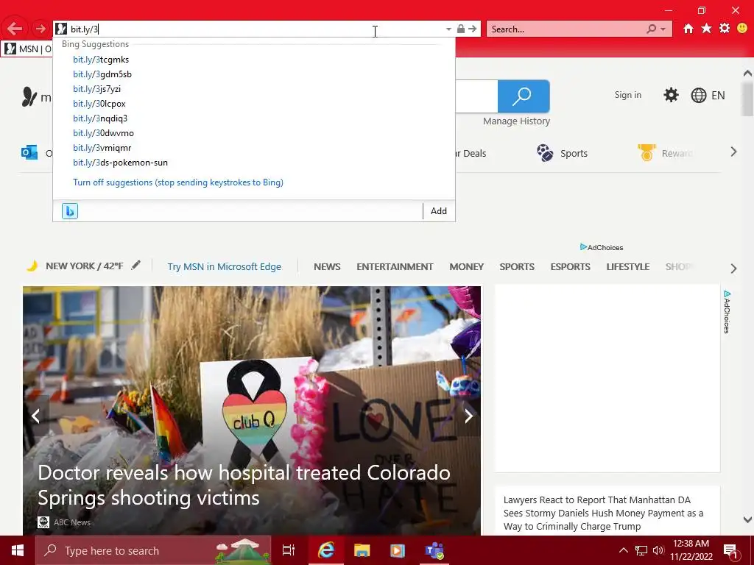Click Sign in on MSN
Viewport: 754px width, 565px height.
[627, 95]
